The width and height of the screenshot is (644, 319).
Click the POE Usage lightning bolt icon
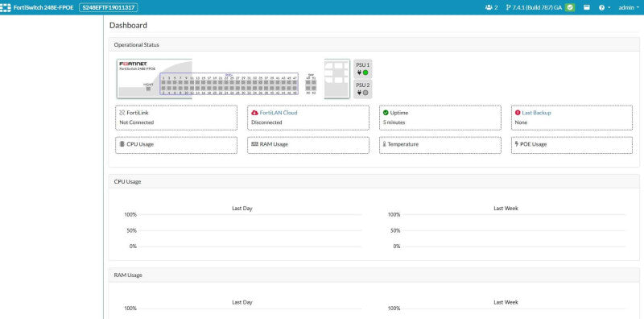pos(517,144)
